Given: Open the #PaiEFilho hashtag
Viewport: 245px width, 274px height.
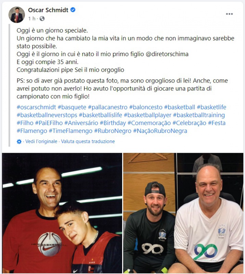Looking at the screenshot, I should 49,123.
